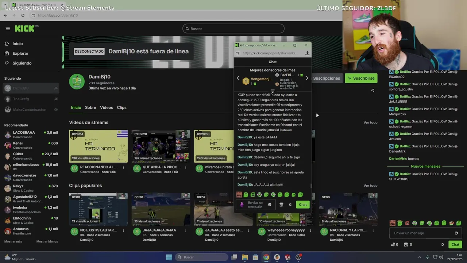Open Ver todo for Videos de streams

(370, 122)
